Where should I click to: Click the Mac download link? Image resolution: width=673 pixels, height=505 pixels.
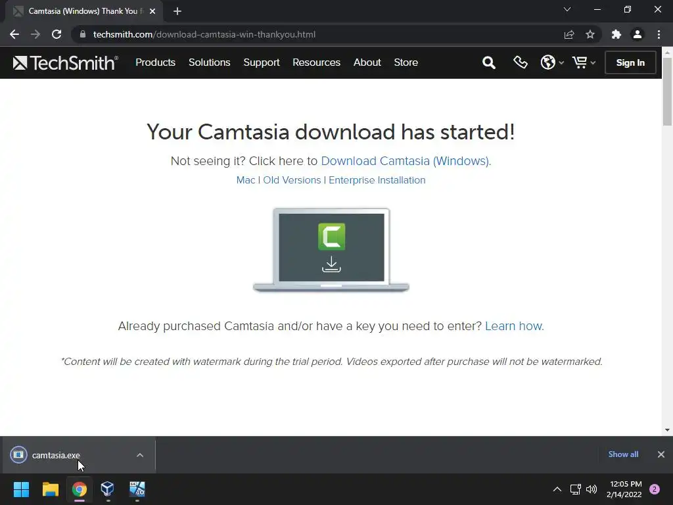(246, 180)
